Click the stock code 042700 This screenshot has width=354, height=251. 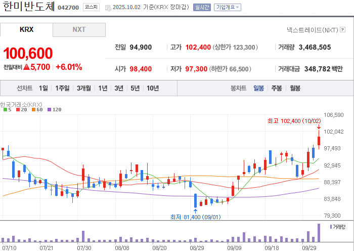(x=68, y=8)
